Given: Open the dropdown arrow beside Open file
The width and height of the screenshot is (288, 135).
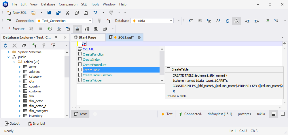Looking at the screenshot, I should [41, 13].
